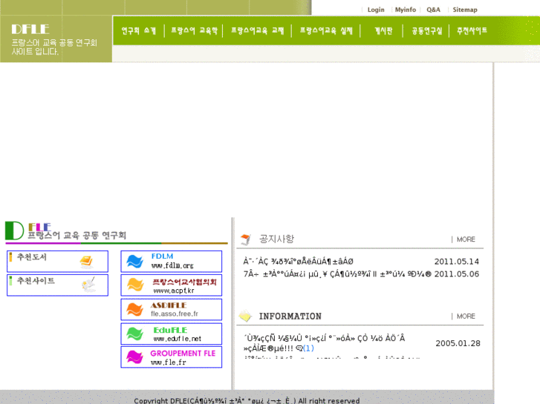Screen dimensions: 540x404
Task: Click the DFLE logo in header
Action: pos(30,29)
